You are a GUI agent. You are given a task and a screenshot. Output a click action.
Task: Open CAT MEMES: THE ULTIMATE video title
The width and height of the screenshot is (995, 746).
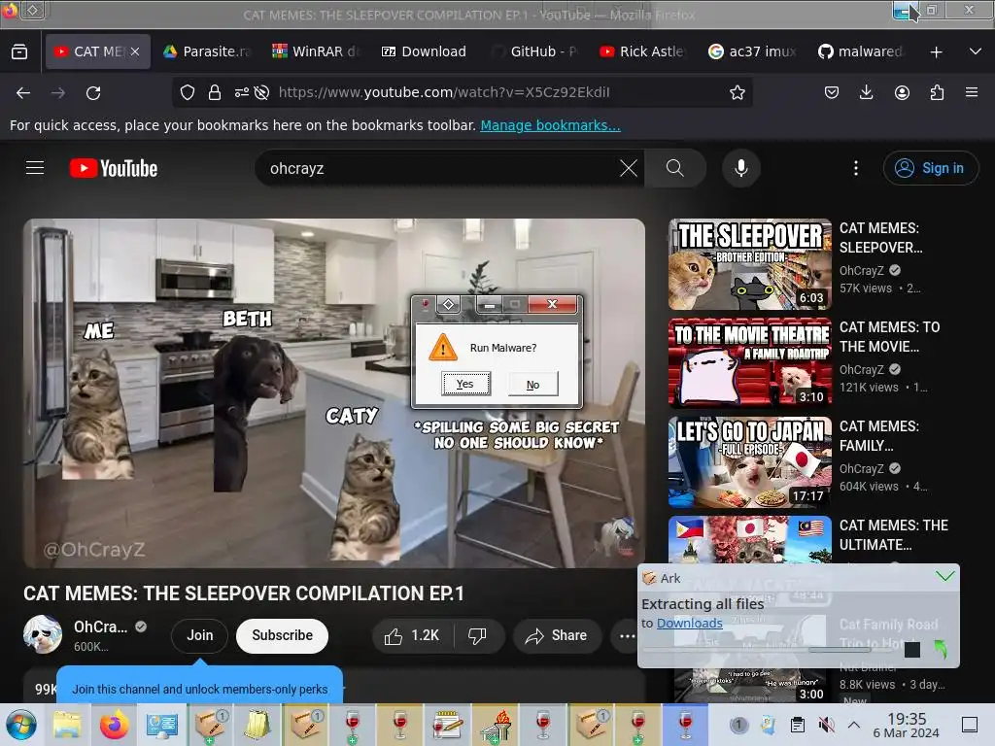[894, 535]
